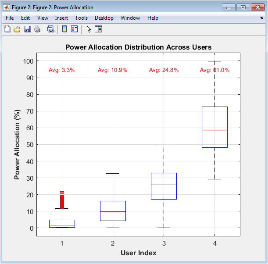This screenshot has height=264, width=268.
Task: Insert a legend using the toolbar icon
Action: [x=74, y=29]
